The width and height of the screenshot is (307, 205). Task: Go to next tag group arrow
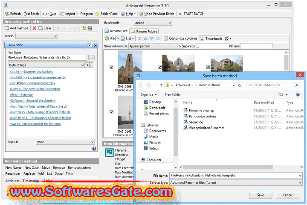click(x=91, y=65)
